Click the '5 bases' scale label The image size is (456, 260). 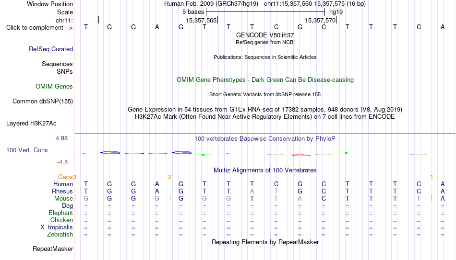pyautogui.click(x=193, y=12)
